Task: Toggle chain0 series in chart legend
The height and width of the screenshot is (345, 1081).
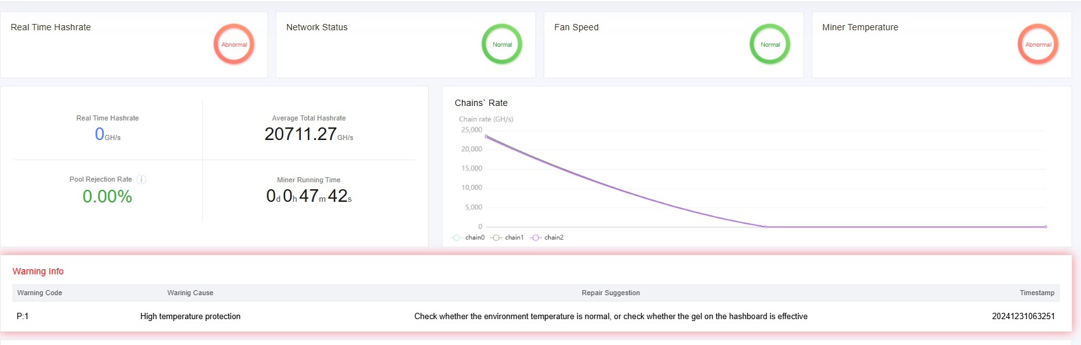Action: [x=469, y=238]
